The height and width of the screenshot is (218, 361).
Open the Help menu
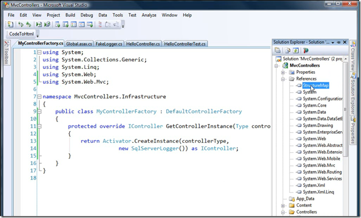click(187, 15)
